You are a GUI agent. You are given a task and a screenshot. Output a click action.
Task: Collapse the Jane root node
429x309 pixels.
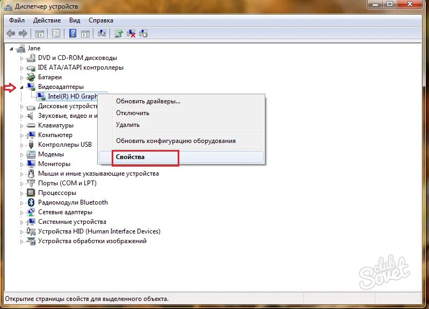point(11,49)
